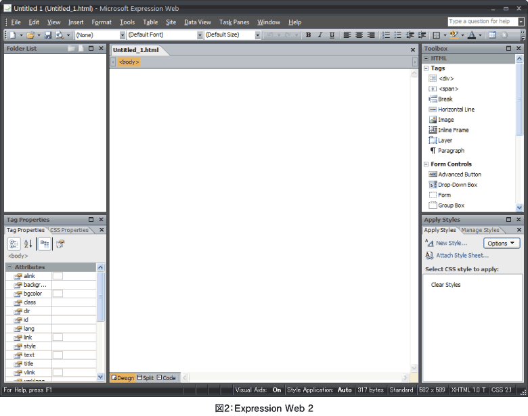The image size is (528, 416).
Task: Click Show Set Properties on Top icon
Action: tap(45, 244)
